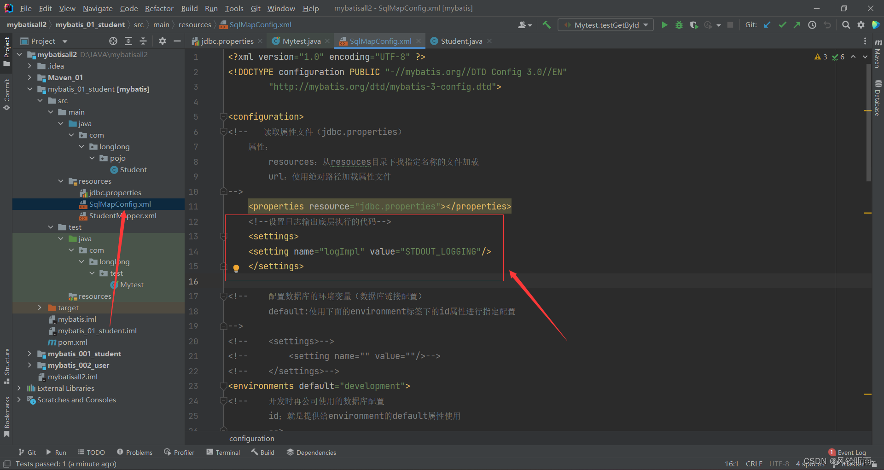Select opened file target icon in Project panel
884x470 pixels.
click(x=113, y=41)
